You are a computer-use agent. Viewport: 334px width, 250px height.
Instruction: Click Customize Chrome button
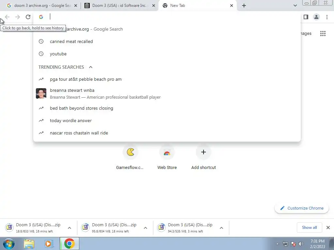(302, 208)
